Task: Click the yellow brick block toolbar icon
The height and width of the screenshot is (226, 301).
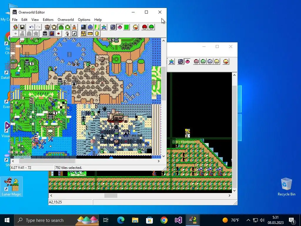Action: (x=83, y=34)
